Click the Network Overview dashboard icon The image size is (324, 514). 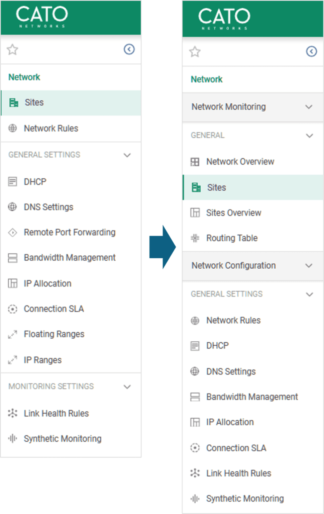(195, 162)
